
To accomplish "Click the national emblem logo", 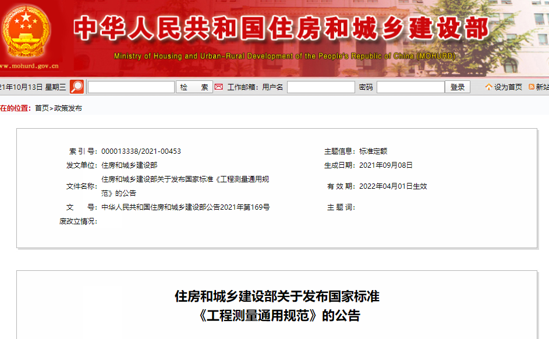I will coord(26,31).
